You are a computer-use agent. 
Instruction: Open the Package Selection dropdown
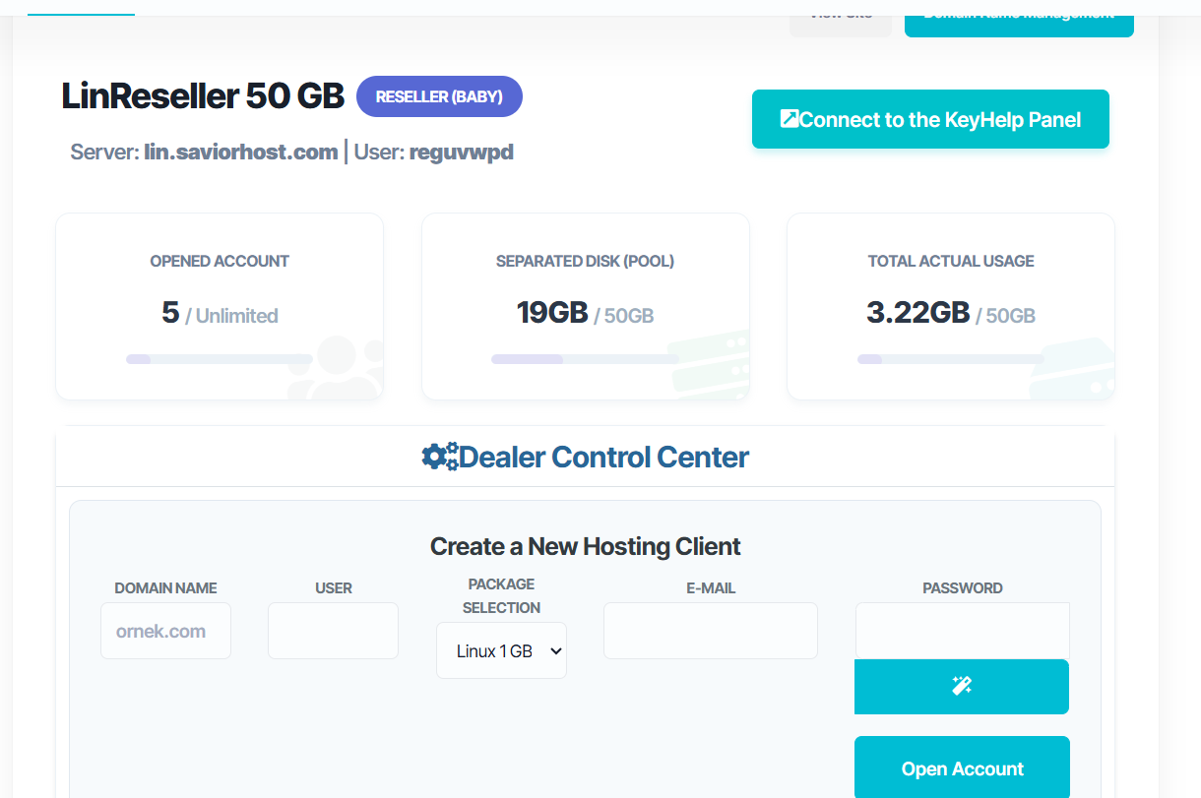[501, 650]
